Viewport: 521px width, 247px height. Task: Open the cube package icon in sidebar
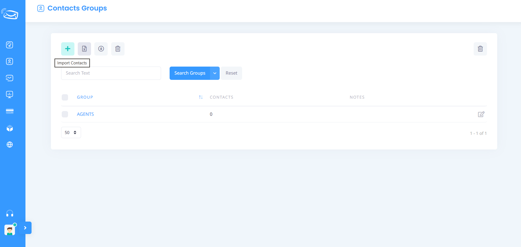[x=10, y=128]
